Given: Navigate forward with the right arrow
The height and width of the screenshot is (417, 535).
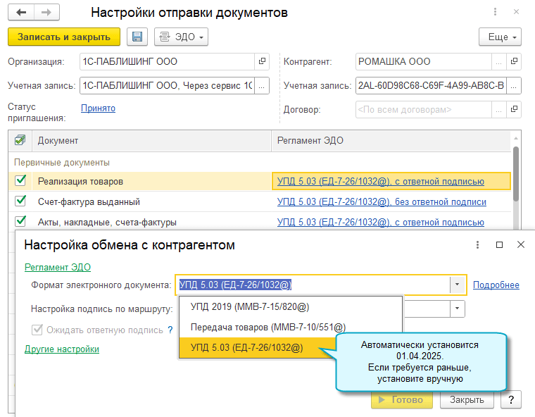Looking at the screenshot, I should [x=47, y=13].
